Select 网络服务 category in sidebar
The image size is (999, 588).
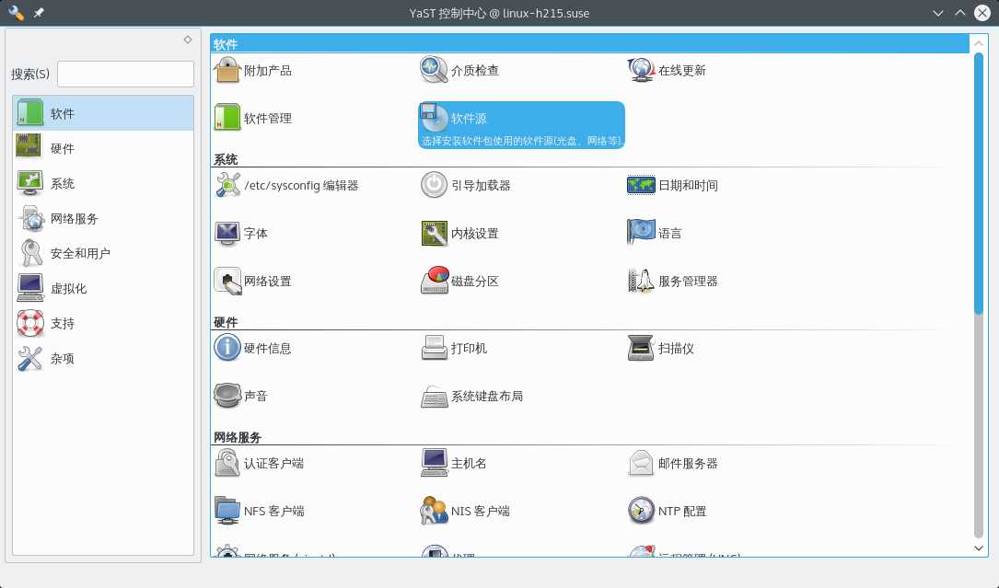pos(102,218)
